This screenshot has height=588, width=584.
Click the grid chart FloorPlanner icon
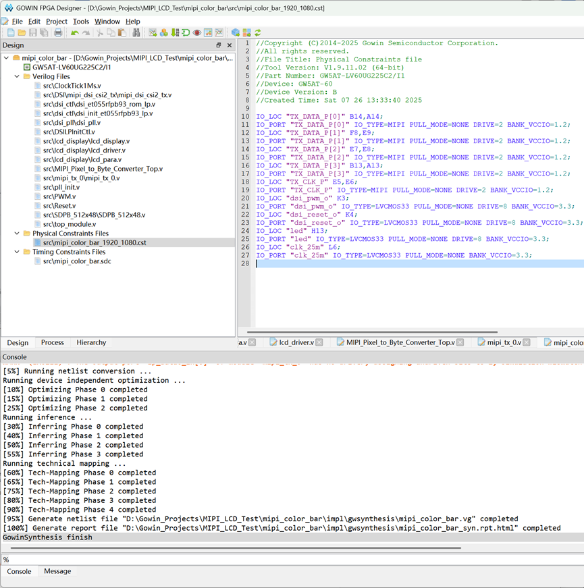click(208, 32)
